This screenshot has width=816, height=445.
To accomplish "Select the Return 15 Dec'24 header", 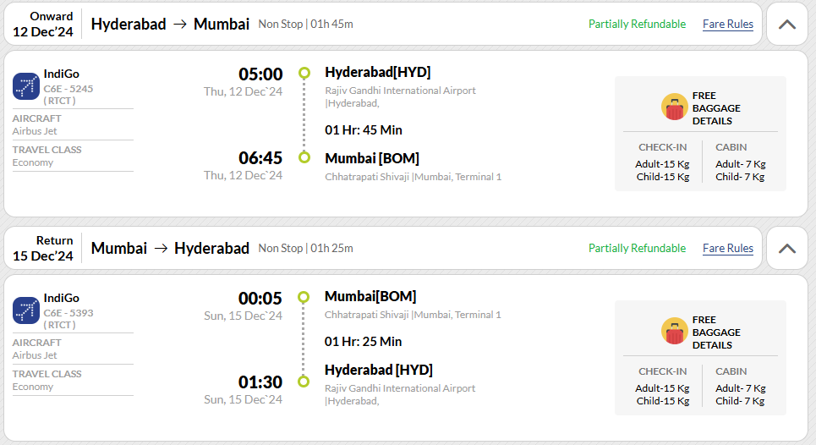I will (x=43, y=248).
